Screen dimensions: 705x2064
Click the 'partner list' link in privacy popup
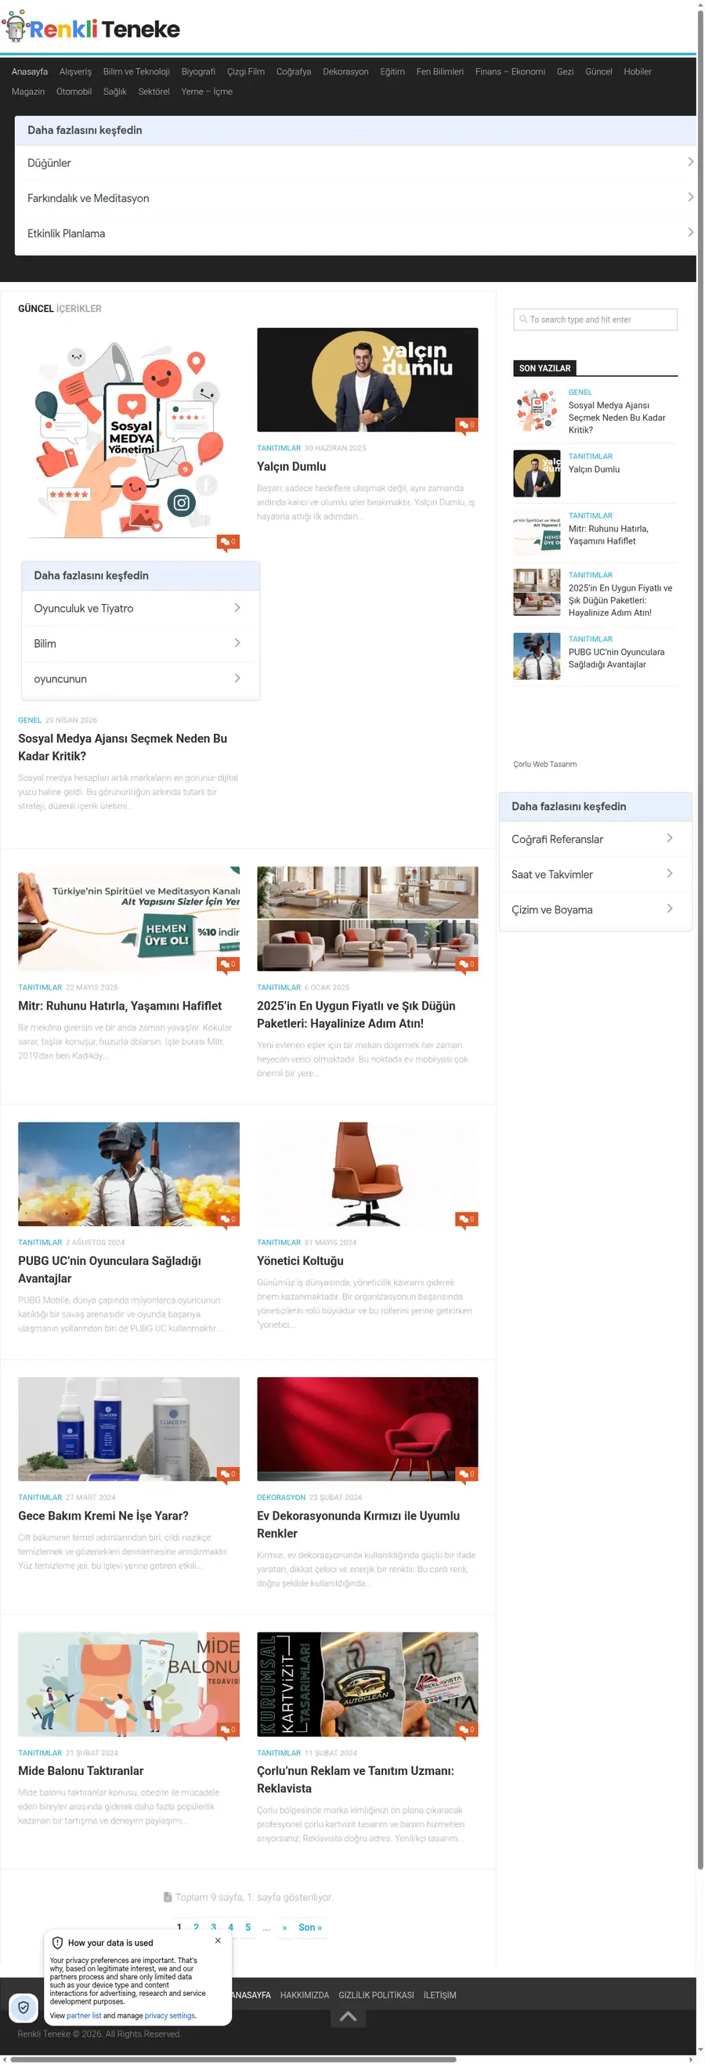pyautogui.click(x=84, y=2015)
